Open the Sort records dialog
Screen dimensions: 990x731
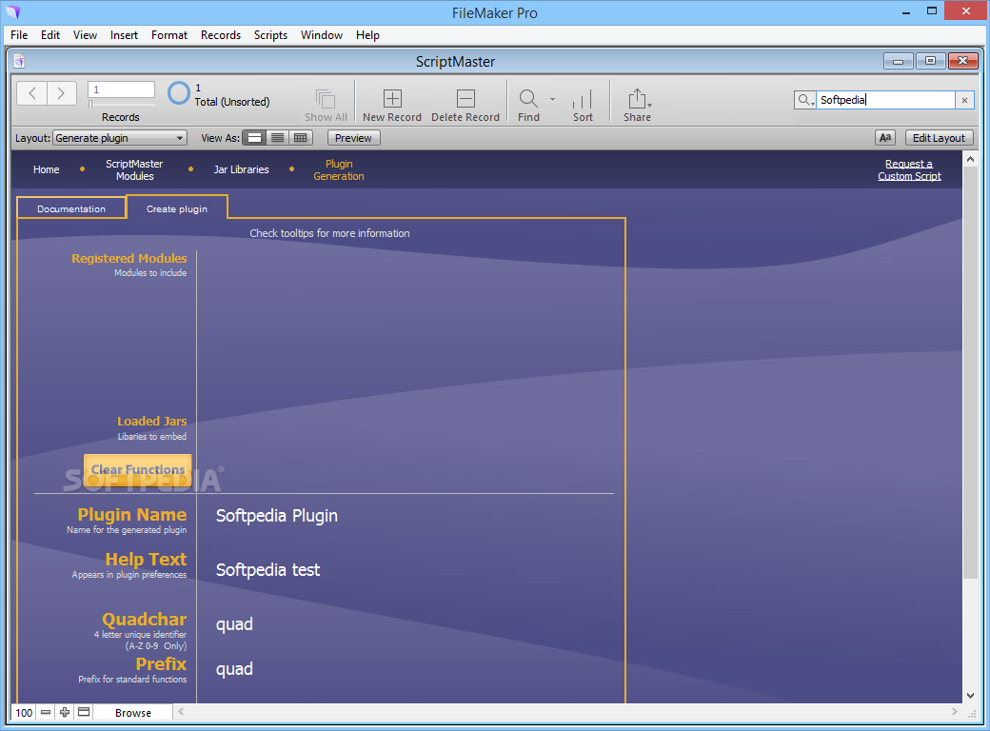[583, 105]
